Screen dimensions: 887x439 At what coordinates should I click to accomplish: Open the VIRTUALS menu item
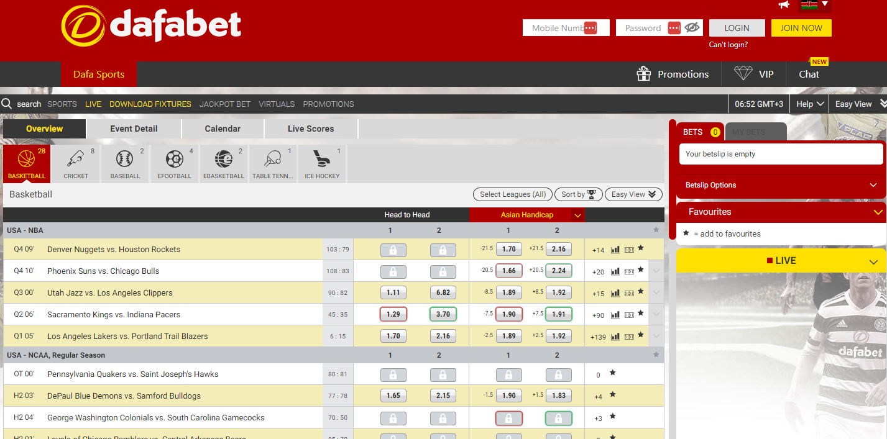pos(277,104)
